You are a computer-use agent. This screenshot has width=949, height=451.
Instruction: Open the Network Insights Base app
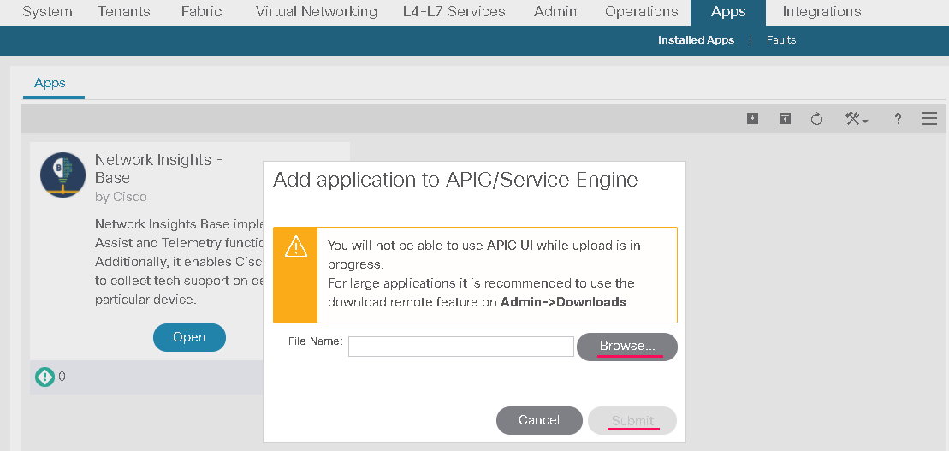(189, 337)
